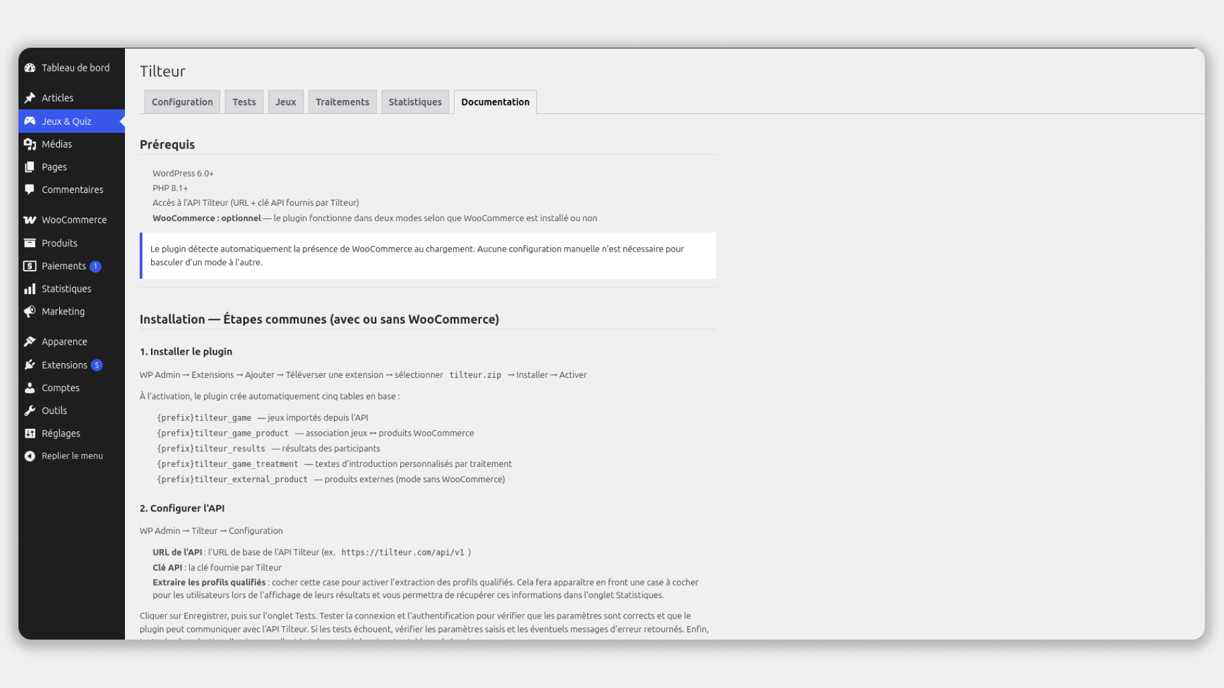
Task: Open Apparence menu label
Action: click(x=64, y=341)
